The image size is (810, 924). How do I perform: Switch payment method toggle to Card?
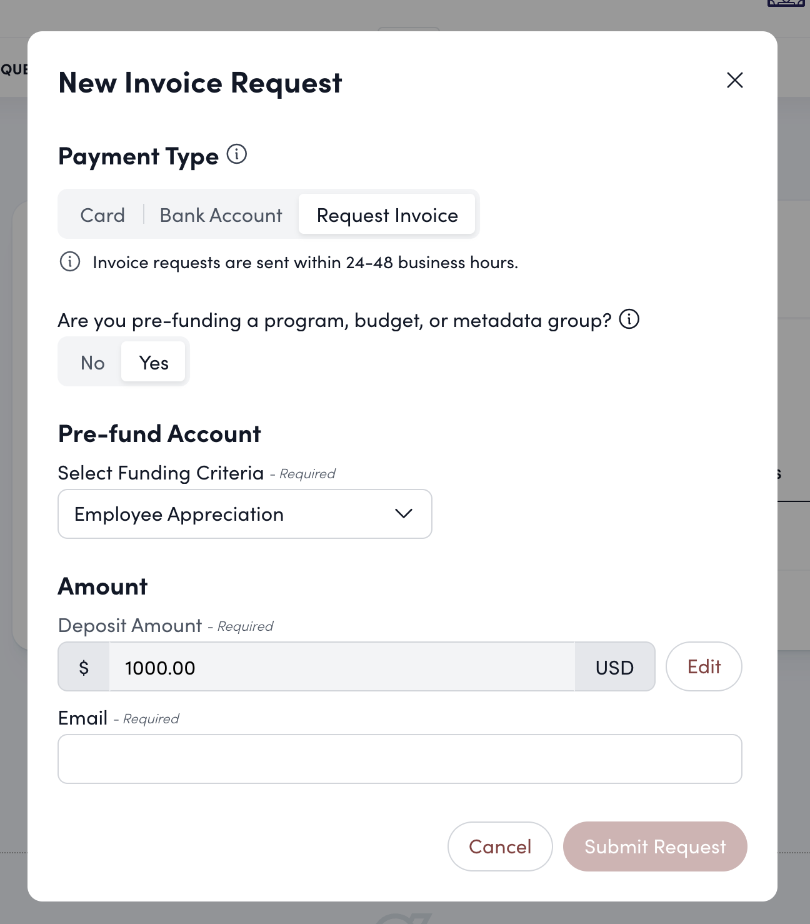point(102,214)
